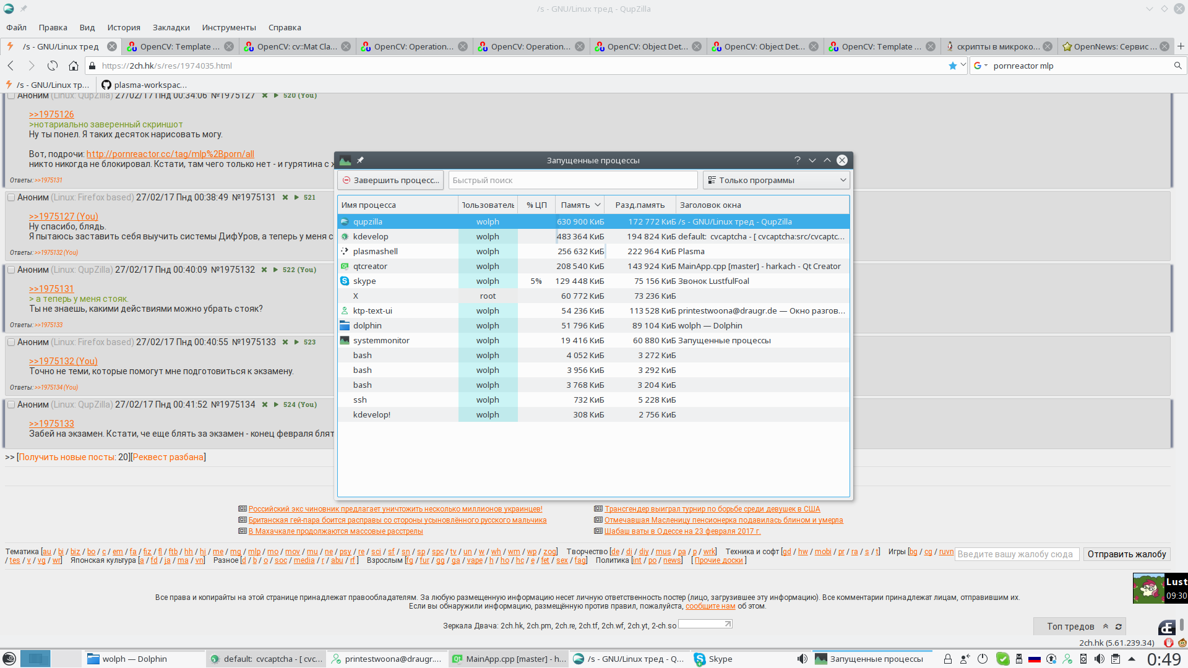This screenshot has width=1188, height=668.
Task: Expand the Топ тредов panel
Action: pyautogui.click(x=1106, y=627)
